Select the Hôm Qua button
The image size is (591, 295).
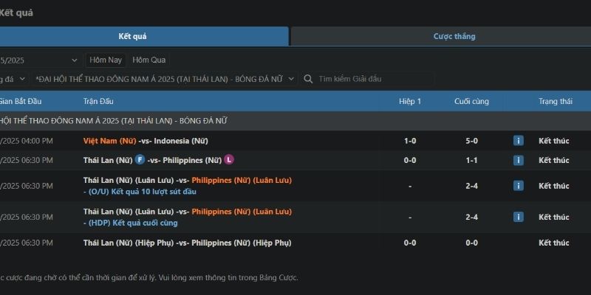tap(149, 60)
